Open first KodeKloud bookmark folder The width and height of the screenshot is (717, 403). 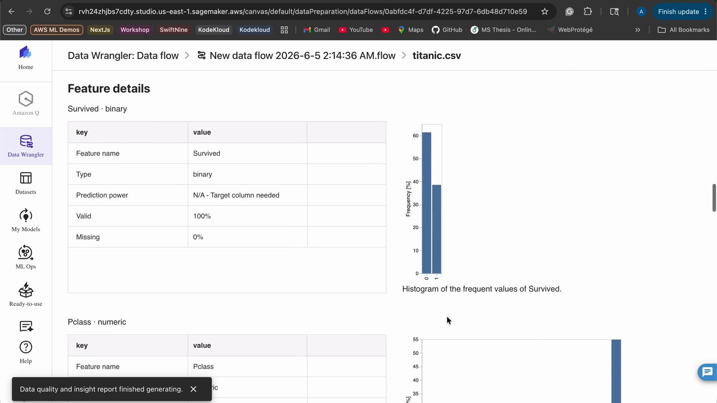[x=214, y=30]
